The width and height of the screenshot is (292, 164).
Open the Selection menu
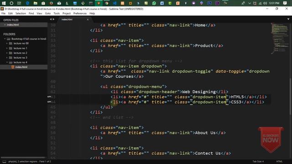pos(21,13)
